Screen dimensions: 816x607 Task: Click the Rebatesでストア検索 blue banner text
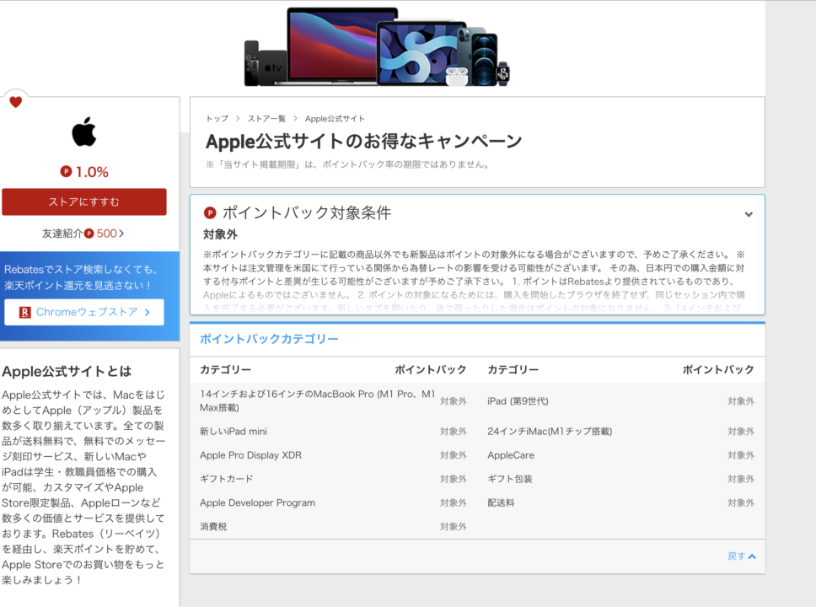pyautogui.click(x=80, y=277)
